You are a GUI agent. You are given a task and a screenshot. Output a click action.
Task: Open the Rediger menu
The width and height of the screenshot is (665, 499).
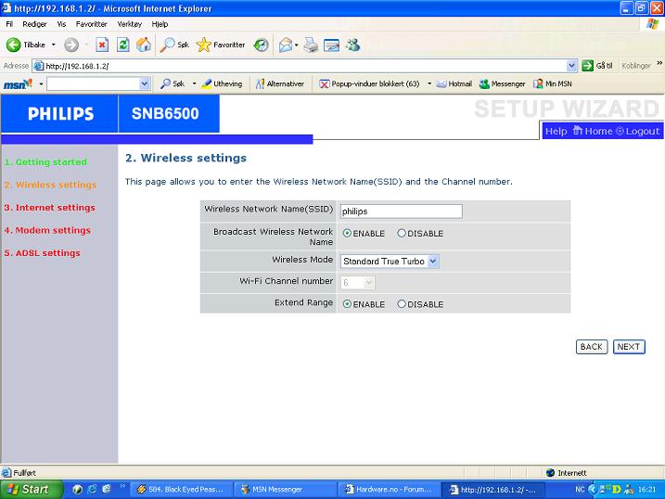coord(34,24)
